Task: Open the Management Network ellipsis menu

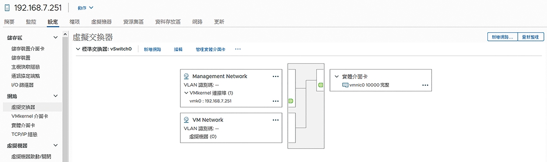Action: [x=275, y=76]
